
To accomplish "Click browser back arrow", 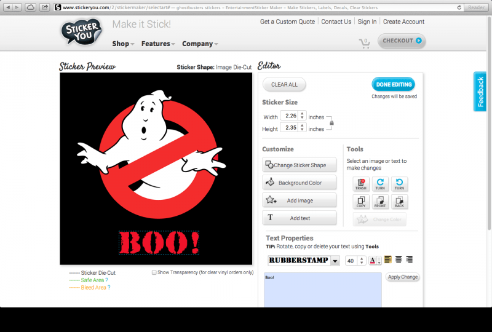I will coord(8,7).
